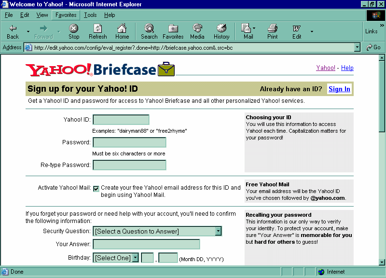The width and height of the screenshot is (386, 278).
Task: Click the Sign In link
Action: point(339,89)
